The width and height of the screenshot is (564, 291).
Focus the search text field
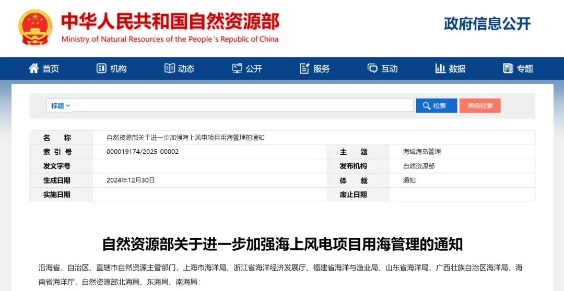point(243,106)
